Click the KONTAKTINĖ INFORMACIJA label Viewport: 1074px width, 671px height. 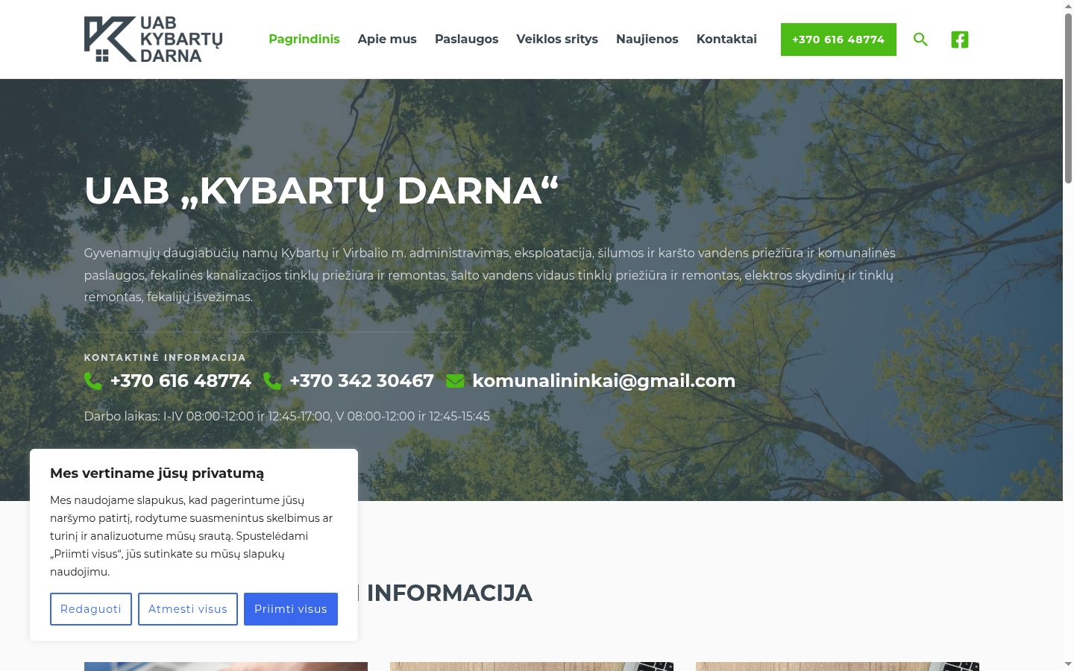point(165,358)
